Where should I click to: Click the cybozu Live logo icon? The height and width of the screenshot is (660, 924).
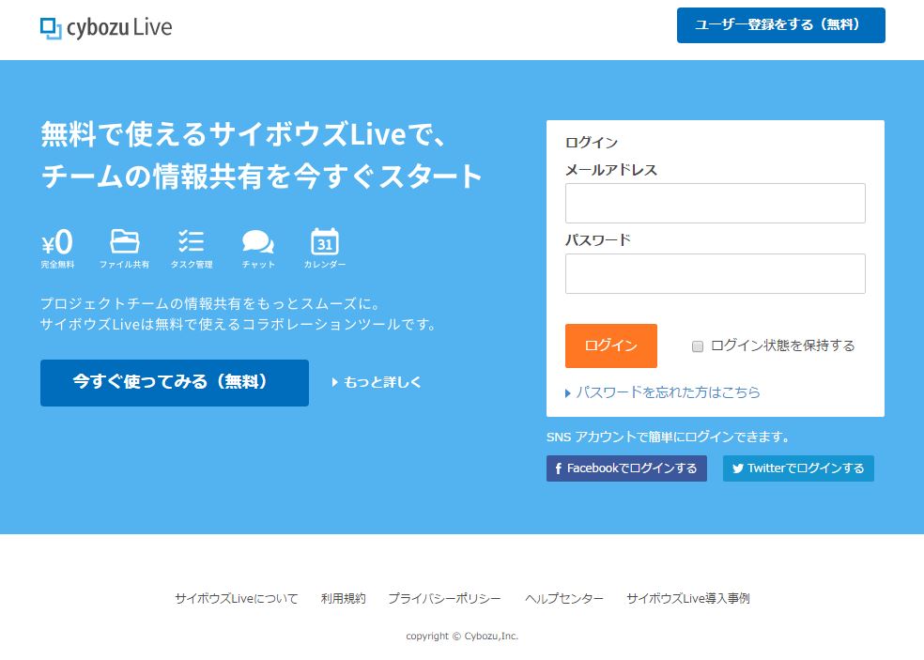(x=50, y=26)
